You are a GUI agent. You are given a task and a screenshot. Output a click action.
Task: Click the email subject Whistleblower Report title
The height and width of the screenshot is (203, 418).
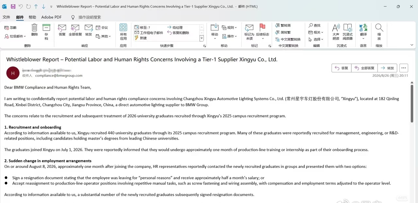click(142, 60)
